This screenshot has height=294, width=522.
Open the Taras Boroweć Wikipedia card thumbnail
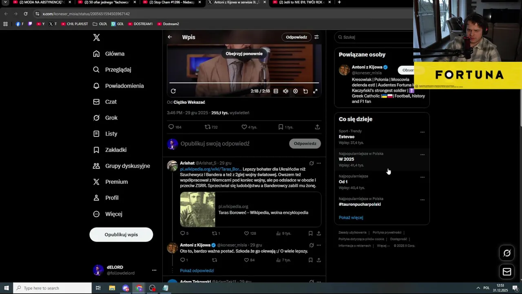198,209
